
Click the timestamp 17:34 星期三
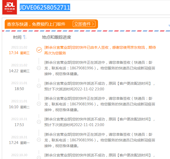(19, 53)
